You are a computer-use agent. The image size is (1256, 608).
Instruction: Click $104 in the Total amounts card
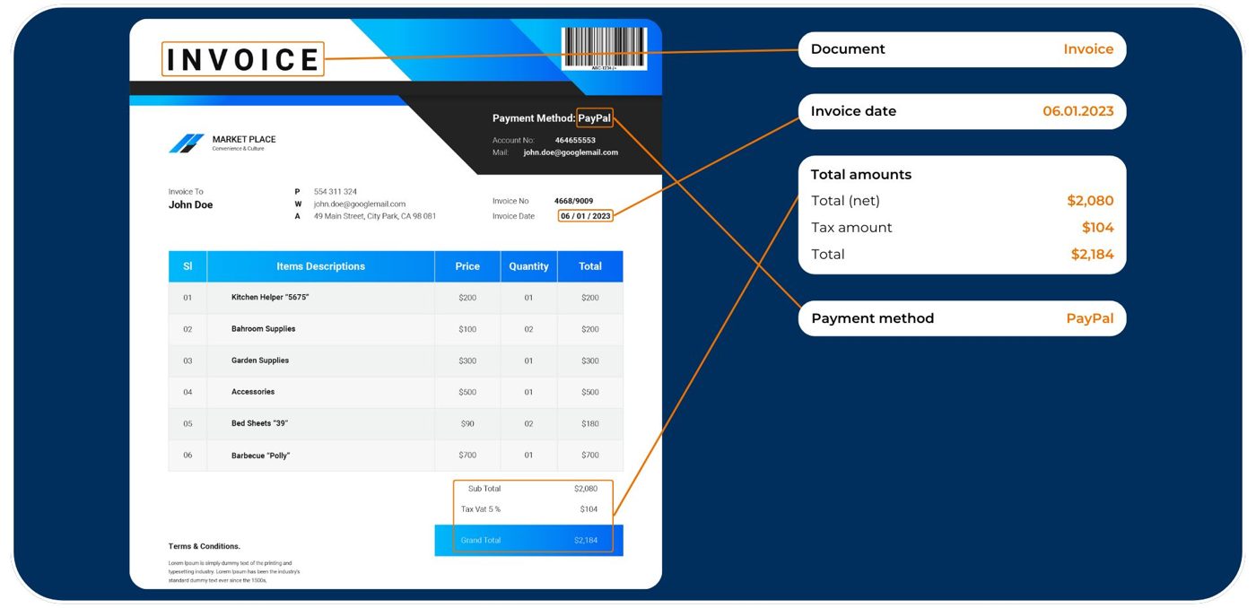click(1097, 228)
